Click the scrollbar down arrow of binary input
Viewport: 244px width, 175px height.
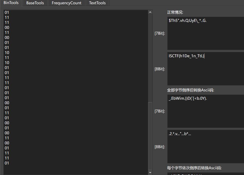pos(150,172)
